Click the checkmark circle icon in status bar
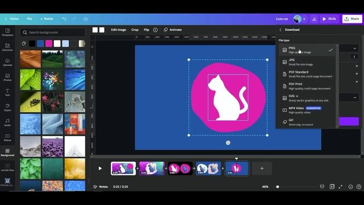The height and width of the screenshot is (205, 364). pyautogui.click(x=350, y=187)
